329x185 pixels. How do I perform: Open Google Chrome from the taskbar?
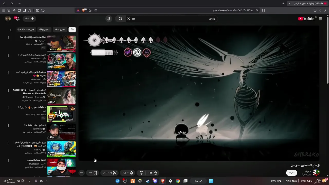(x=178, y=181)
